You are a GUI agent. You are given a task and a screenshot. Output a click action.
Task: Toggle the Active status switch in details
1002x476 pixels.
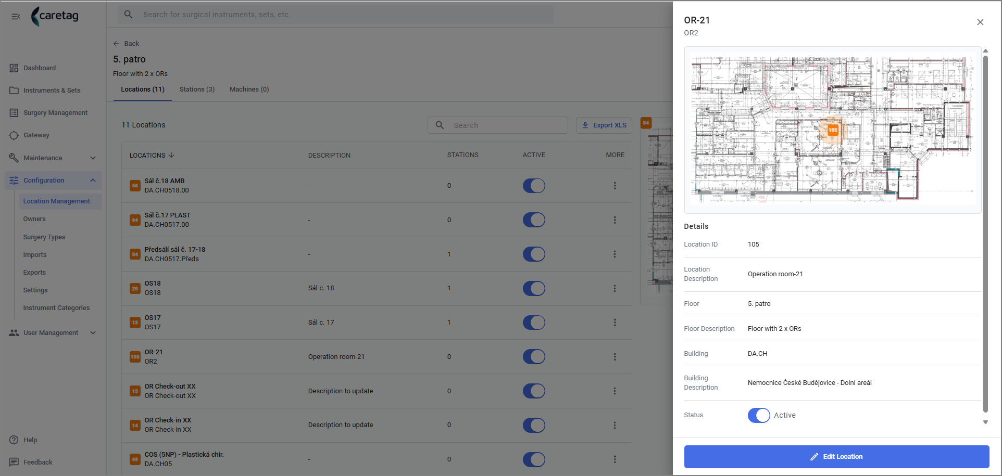[x=759, y=415]
